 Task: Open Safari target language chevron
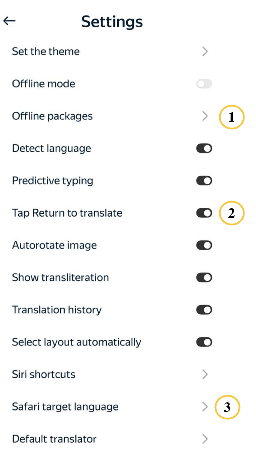pos(205,406)
